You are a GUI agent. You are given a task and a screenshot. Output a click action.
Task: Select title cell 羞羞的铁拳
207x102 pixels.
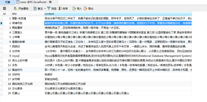coord(28,42)
